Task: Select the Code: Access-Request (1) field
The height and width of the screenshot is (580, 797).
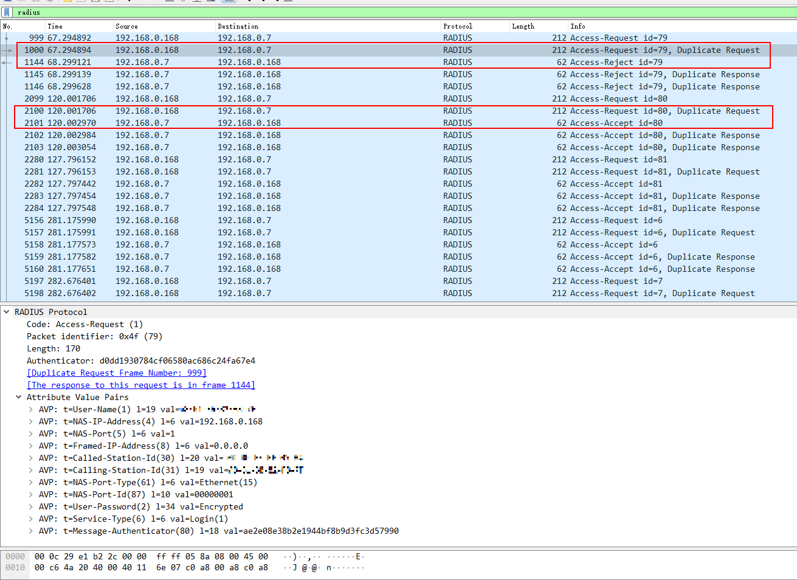Action: (x=85, y=324)
